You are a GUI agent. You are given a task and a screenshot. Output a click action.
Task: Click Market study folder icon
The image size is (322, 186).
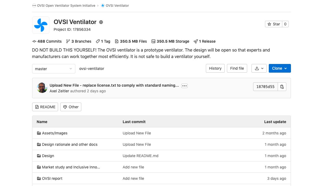click(39, 167)
